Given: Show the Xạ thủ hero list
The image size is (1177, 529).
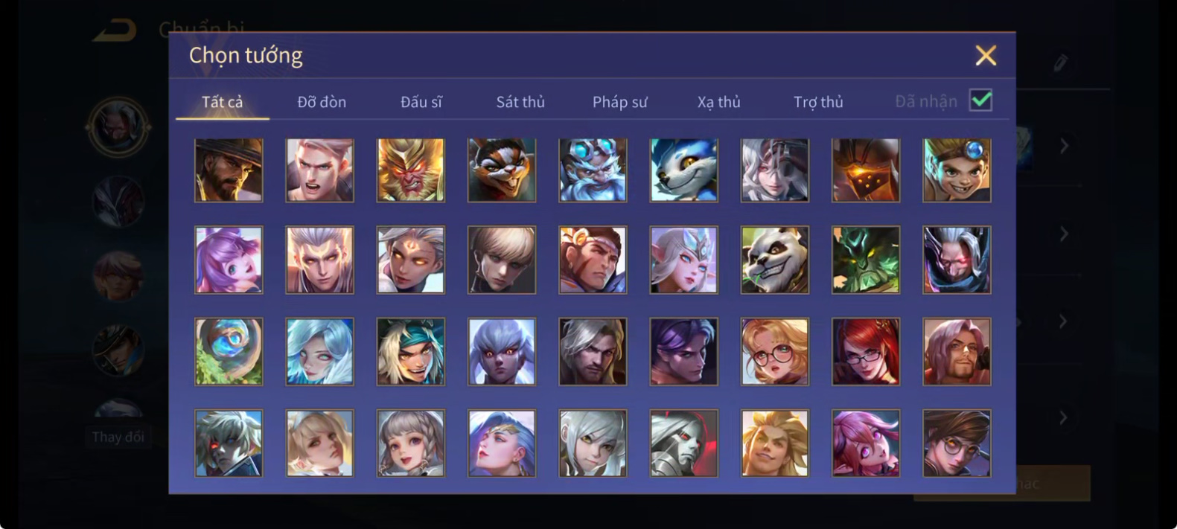Looking at the screenshot, I should [718, 102].
